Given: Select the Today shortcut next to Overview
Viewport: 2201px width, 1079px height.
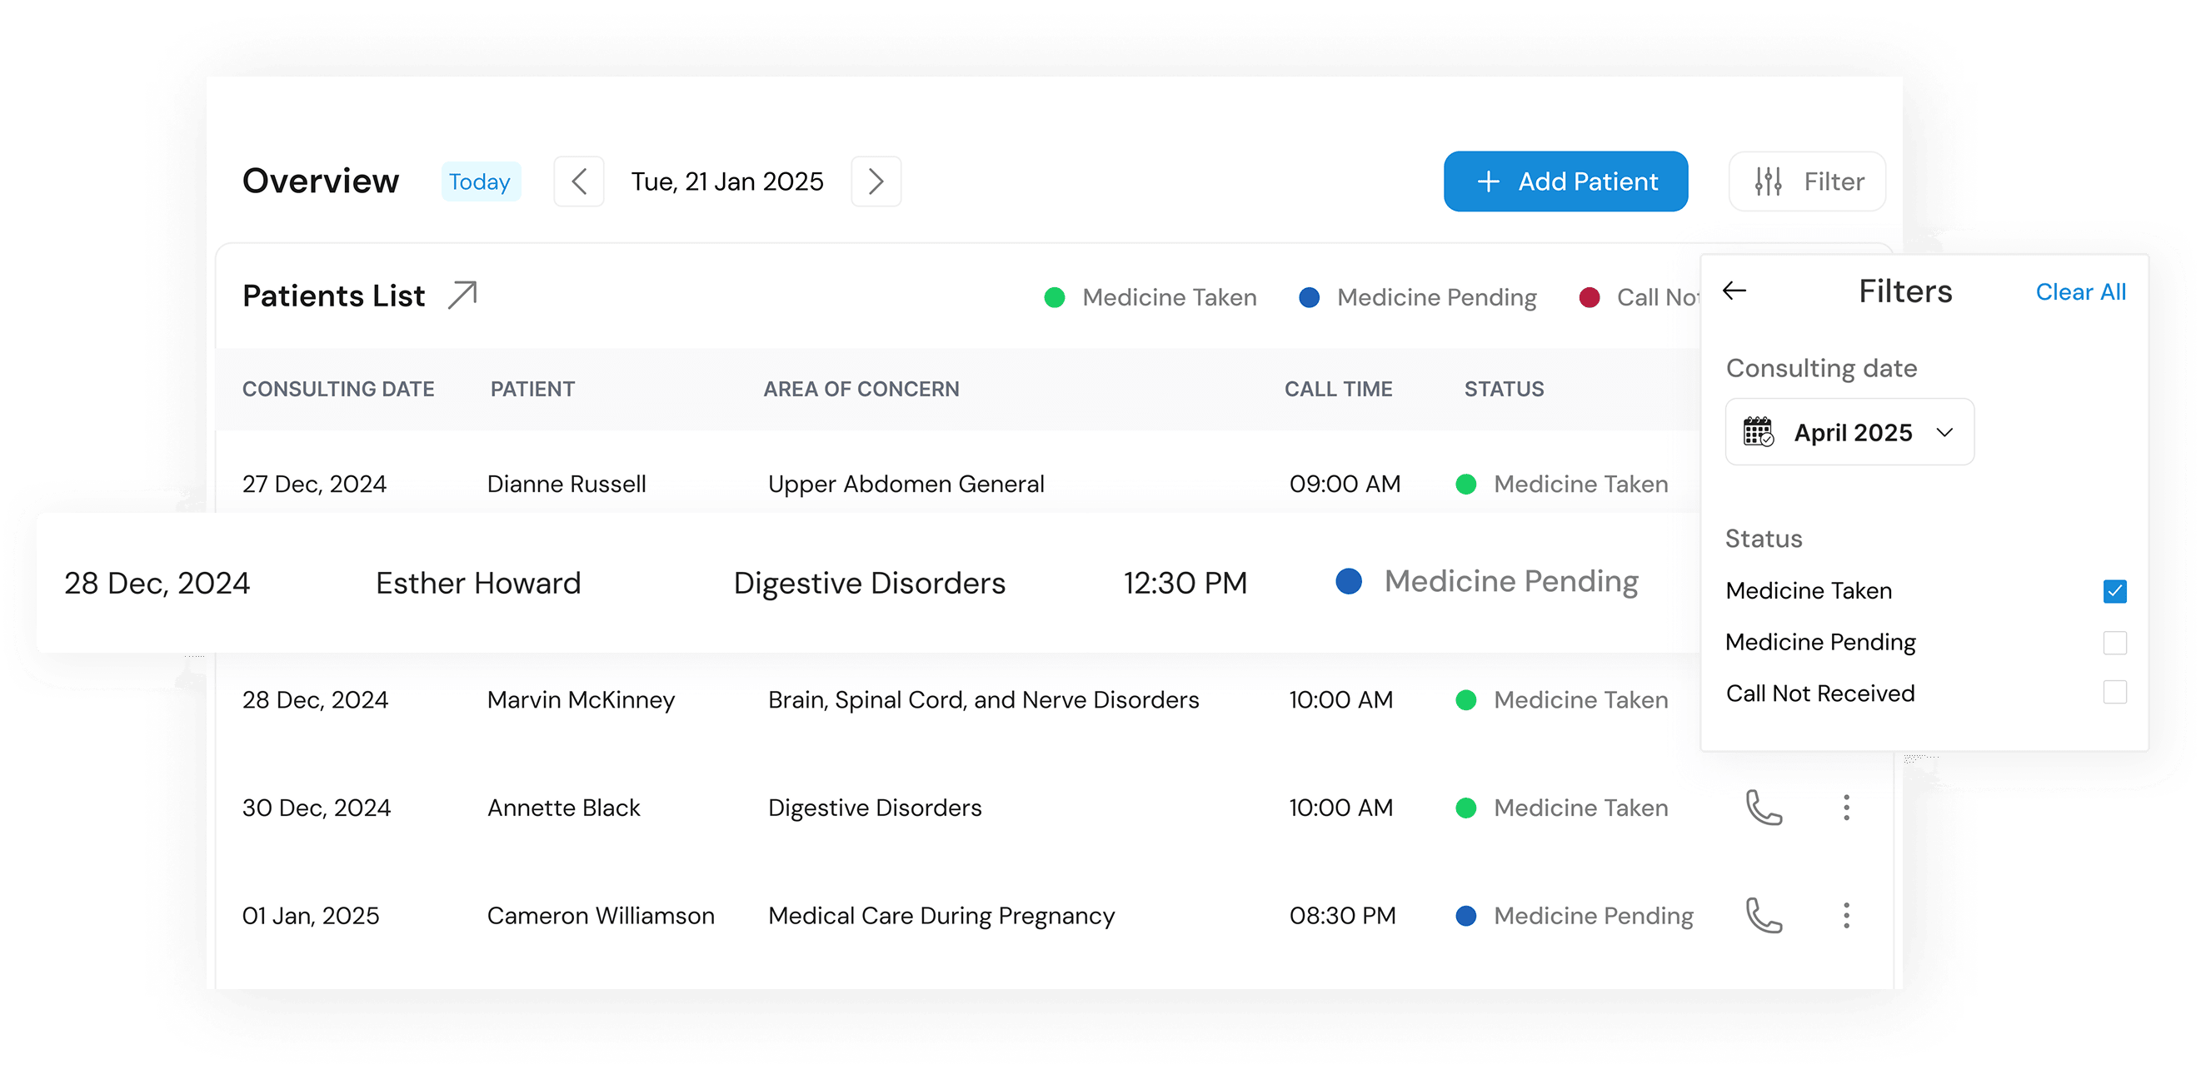Looking at the screenshot, I should click(x=480, y=181).
